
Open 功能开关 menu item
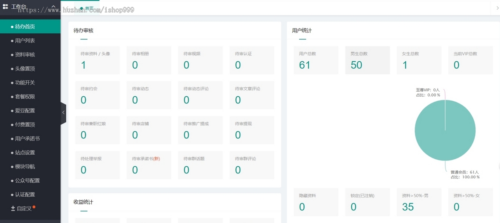(30, 83)
